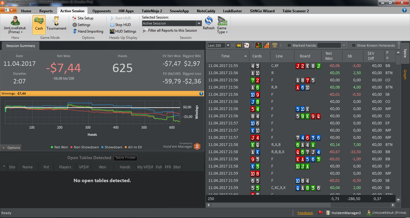The height and width of the screenshot is (218, 410).
Task: Click the trophy icon in hand toolbar
Action: click(x=275, y=45)
